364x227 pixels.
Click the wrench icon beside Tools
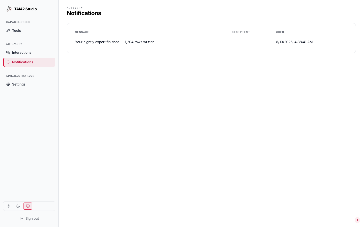tap(8, 31)
